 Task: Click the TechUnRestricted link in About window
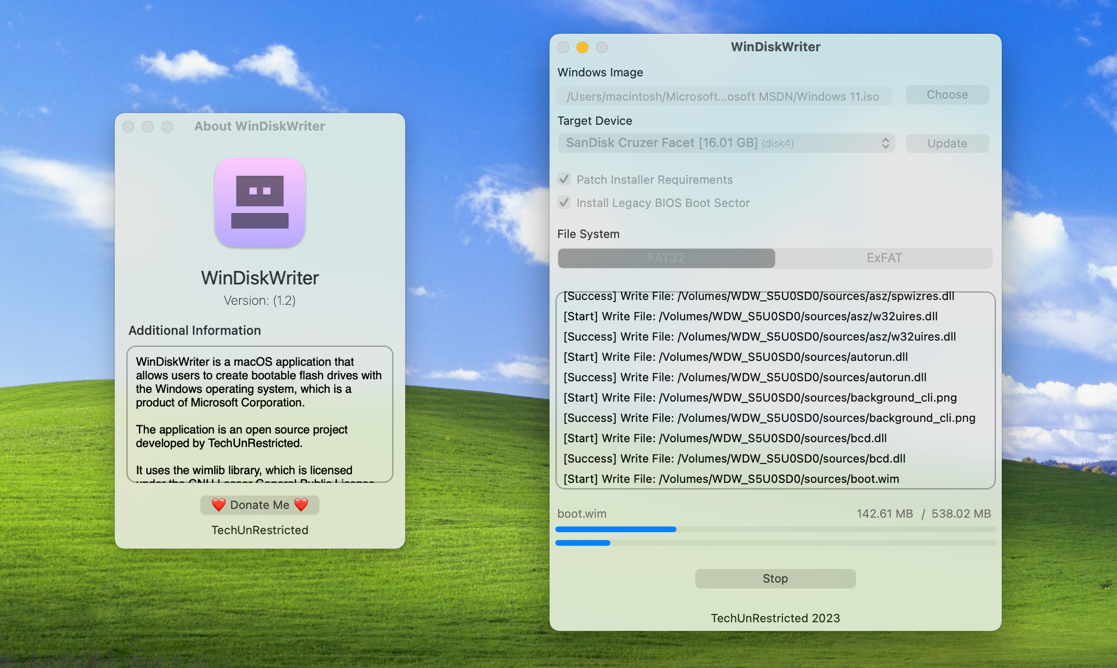260,530
